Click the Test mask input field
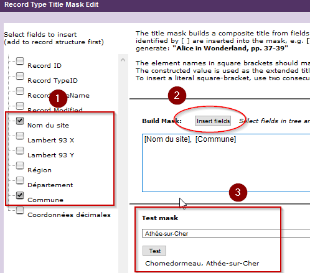The image size is (310, 273). pos(226,233)
